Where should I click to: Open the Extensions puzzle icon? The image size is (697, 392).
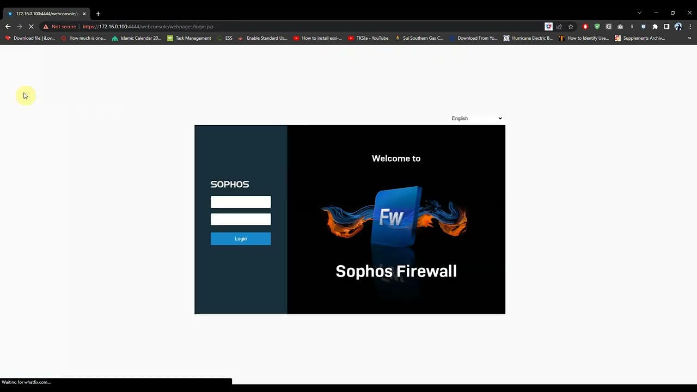655,27
